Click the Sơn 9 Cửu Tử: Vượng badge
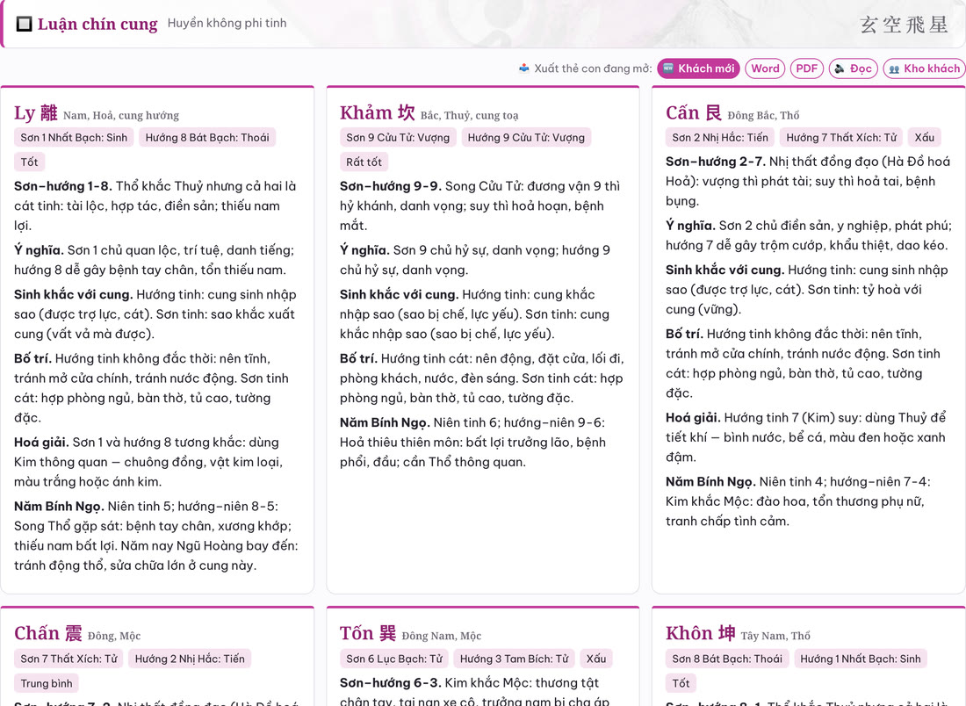966x706 pixels. (x=398, y=137)
